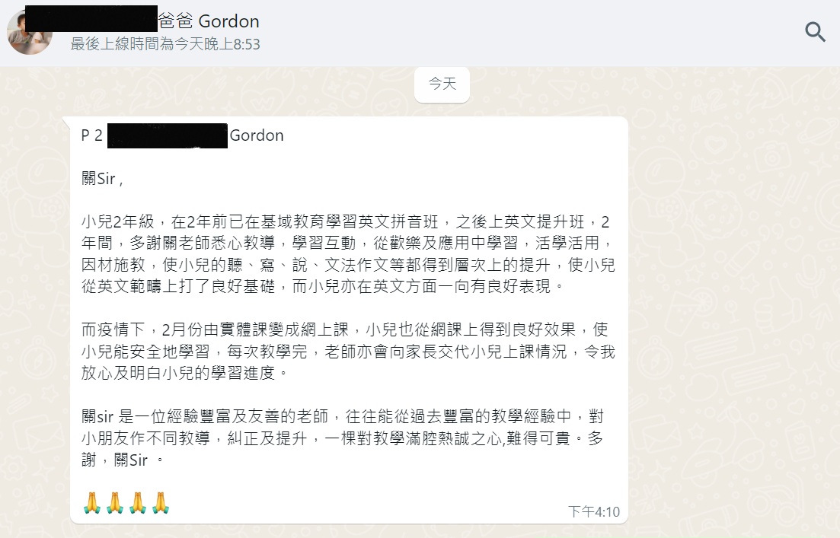Click the paragraph beginning 而疫情下
Viewport: 840px width, 538px height.
348,351
